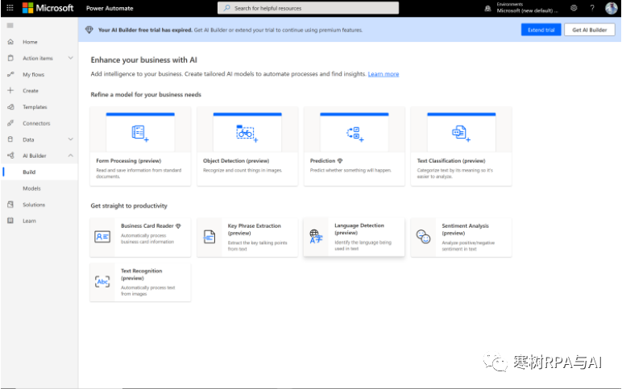Click the Create plus icon
Screen dimensions: 622x389
10,90
